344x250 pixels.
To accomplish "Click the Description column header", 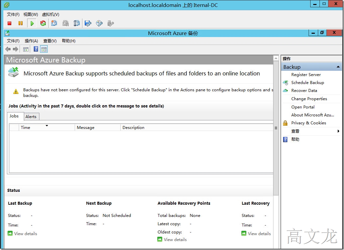I will (x=197, y=128).
